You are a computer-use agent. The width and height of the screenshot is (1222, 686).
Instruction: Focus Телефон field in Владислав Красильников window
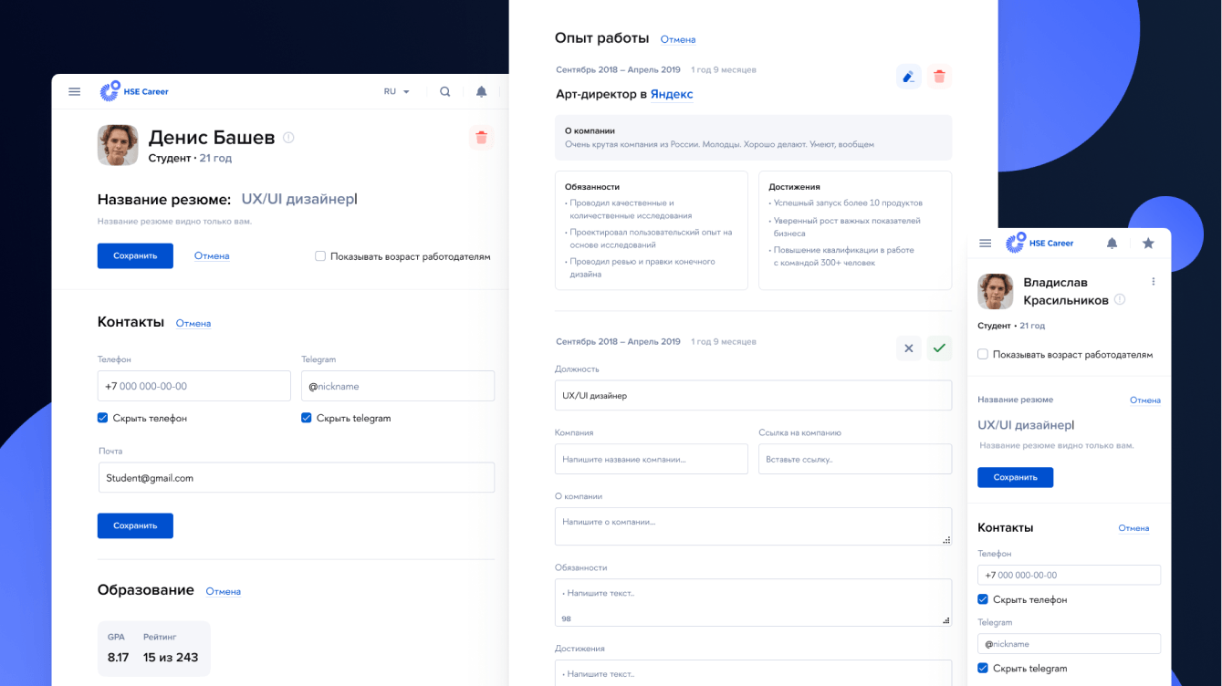pyautogui.click(x=1069, y=575)
